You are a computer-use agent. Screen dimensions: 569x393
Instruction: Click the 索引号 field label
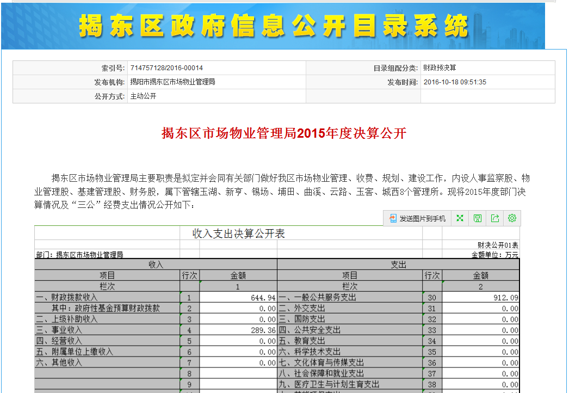pos(113,68)
